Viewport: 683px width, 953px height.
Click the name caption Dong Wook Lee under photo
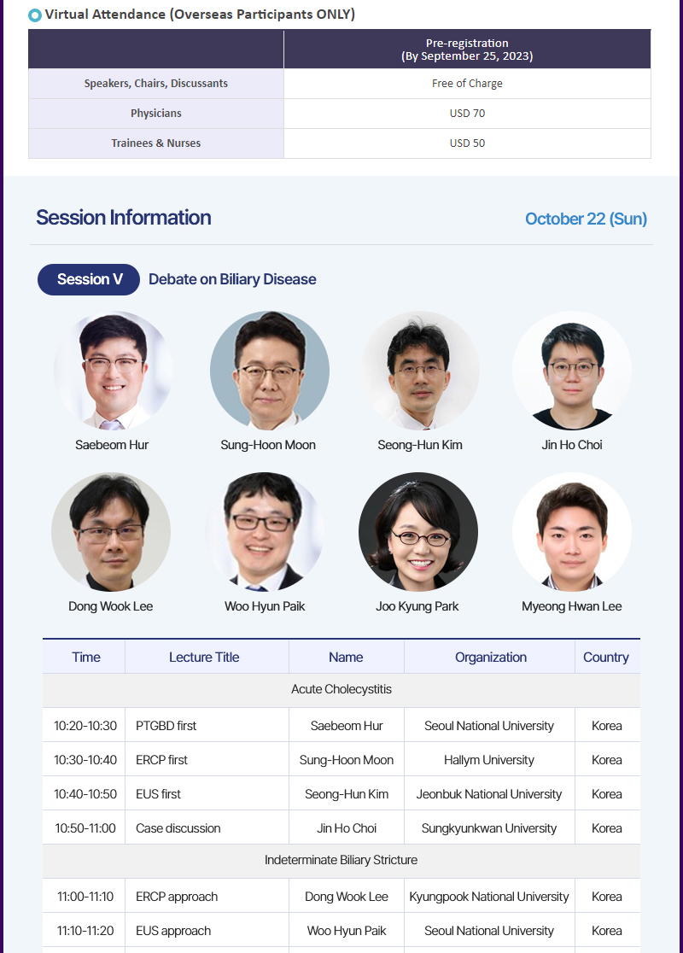click(x=111, y=606)
